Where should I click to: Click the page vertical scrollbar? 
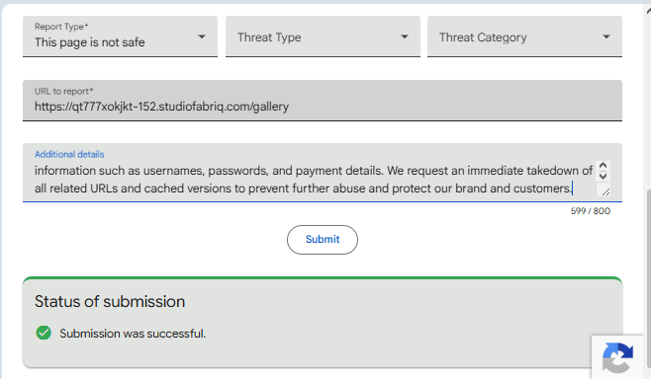tap(648, 279)
